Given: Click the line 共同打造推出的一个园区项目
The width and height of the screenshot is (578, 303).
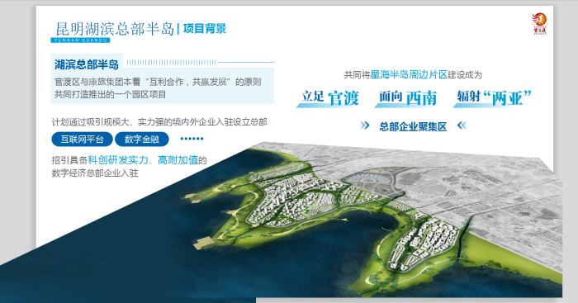Looking at the screenshot, I should coord(110,94).
